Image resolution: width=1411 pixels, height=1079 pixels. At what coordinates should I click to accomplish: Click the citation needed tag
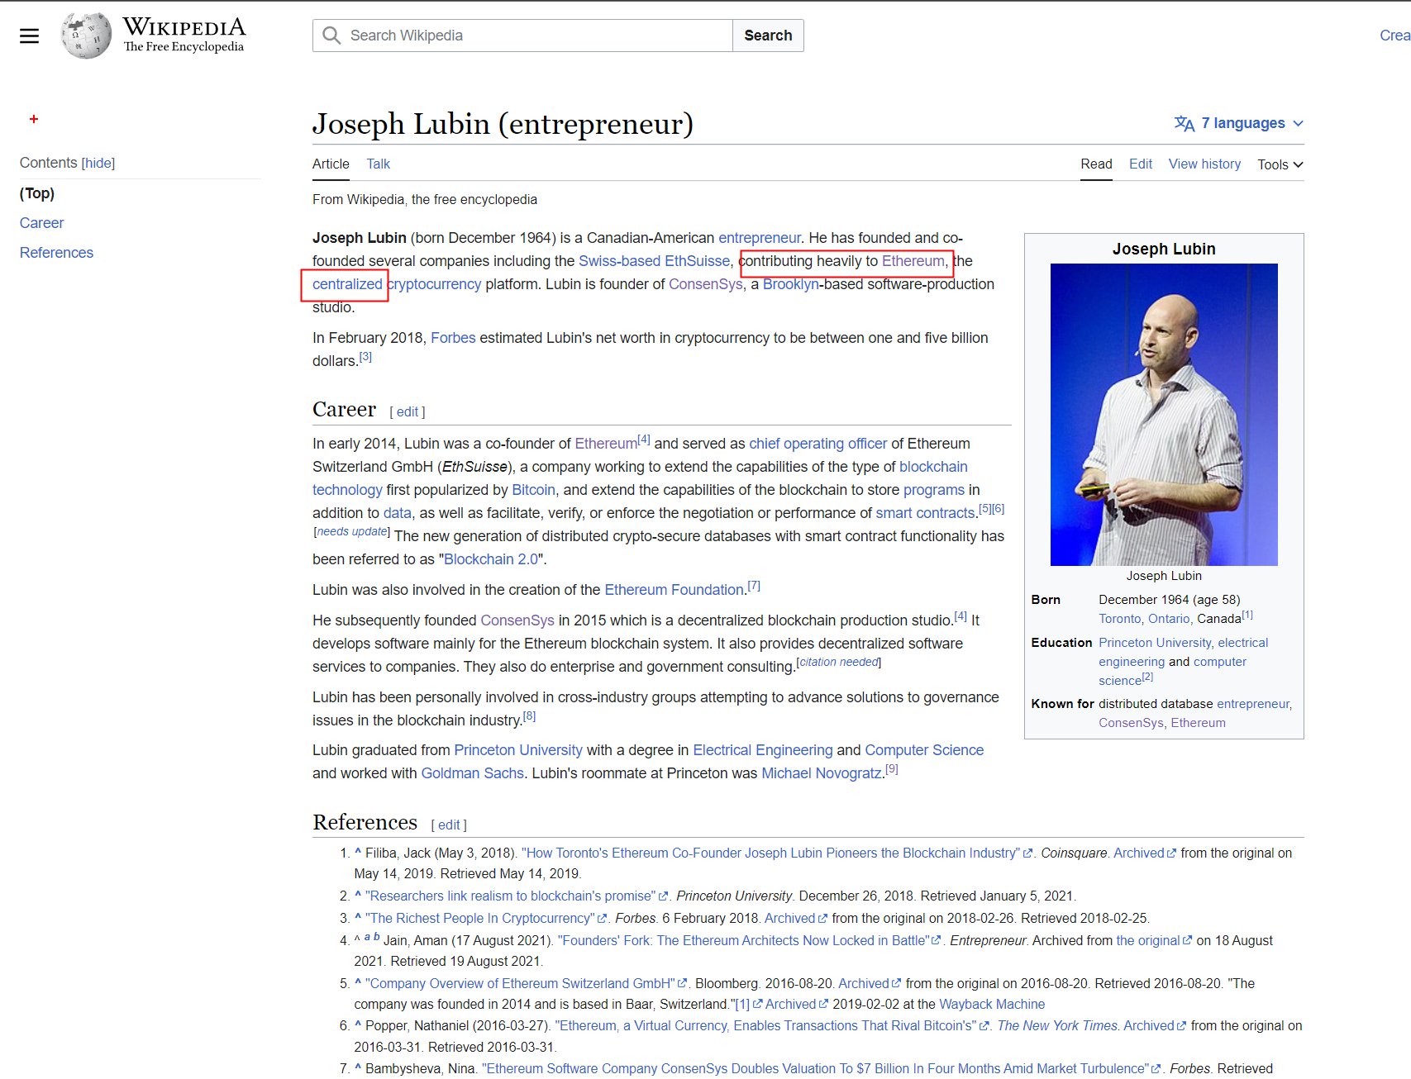[839, 662]
